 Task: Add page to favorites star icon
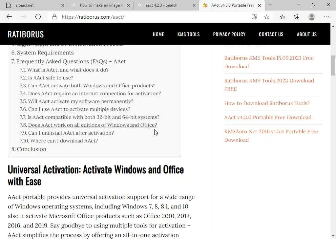266,17
